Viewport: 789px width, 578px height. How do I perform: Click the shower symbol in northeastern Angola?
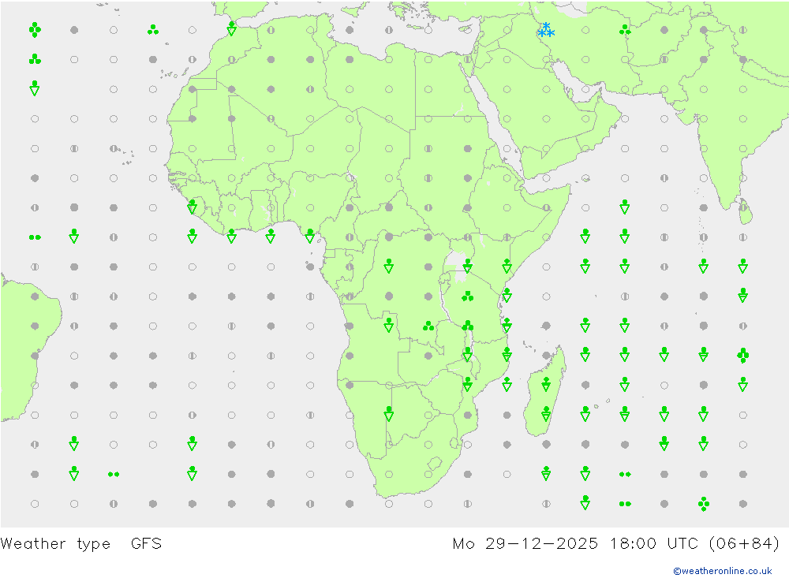tap(388, 324)
